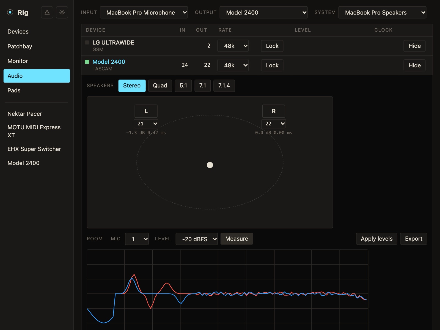Choose the 5.1 speaker layout
The width and height of the screenshot is (440, 330).
pyautogui.click(x=183, y=86)
